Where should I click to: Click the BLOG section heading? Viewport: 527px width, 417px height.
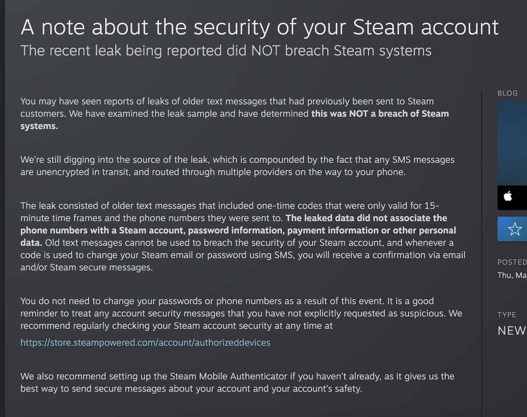click(x=508, y=93)
